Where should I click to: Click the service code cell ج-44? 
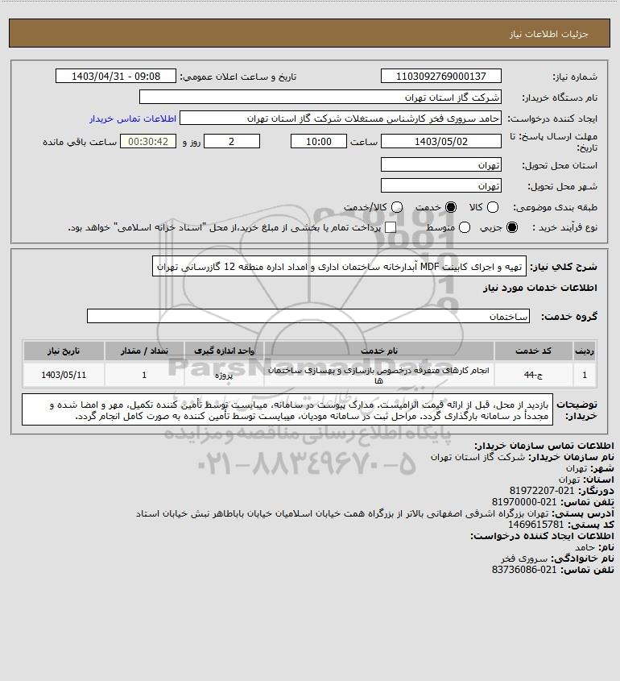click(x=533, y=375)
